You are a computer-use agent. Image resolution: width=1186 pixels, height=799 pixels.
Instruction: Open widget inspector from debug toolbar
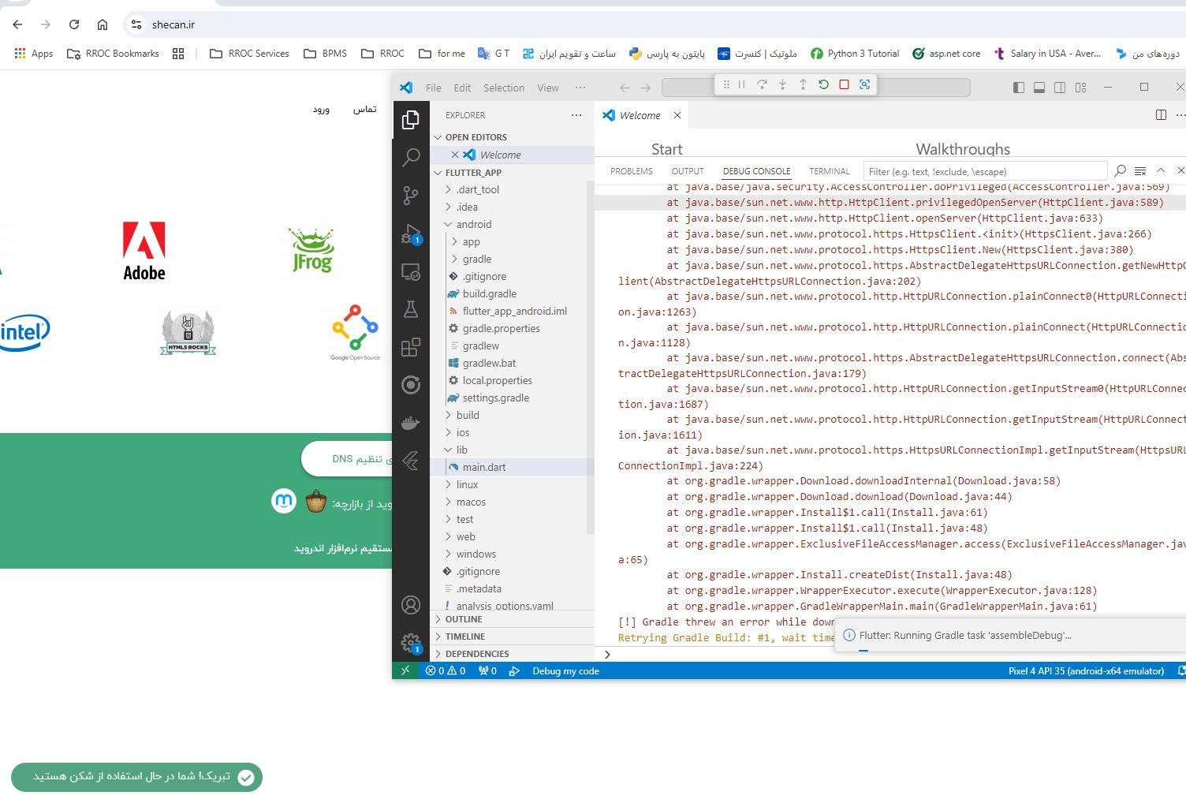point(864,84)
